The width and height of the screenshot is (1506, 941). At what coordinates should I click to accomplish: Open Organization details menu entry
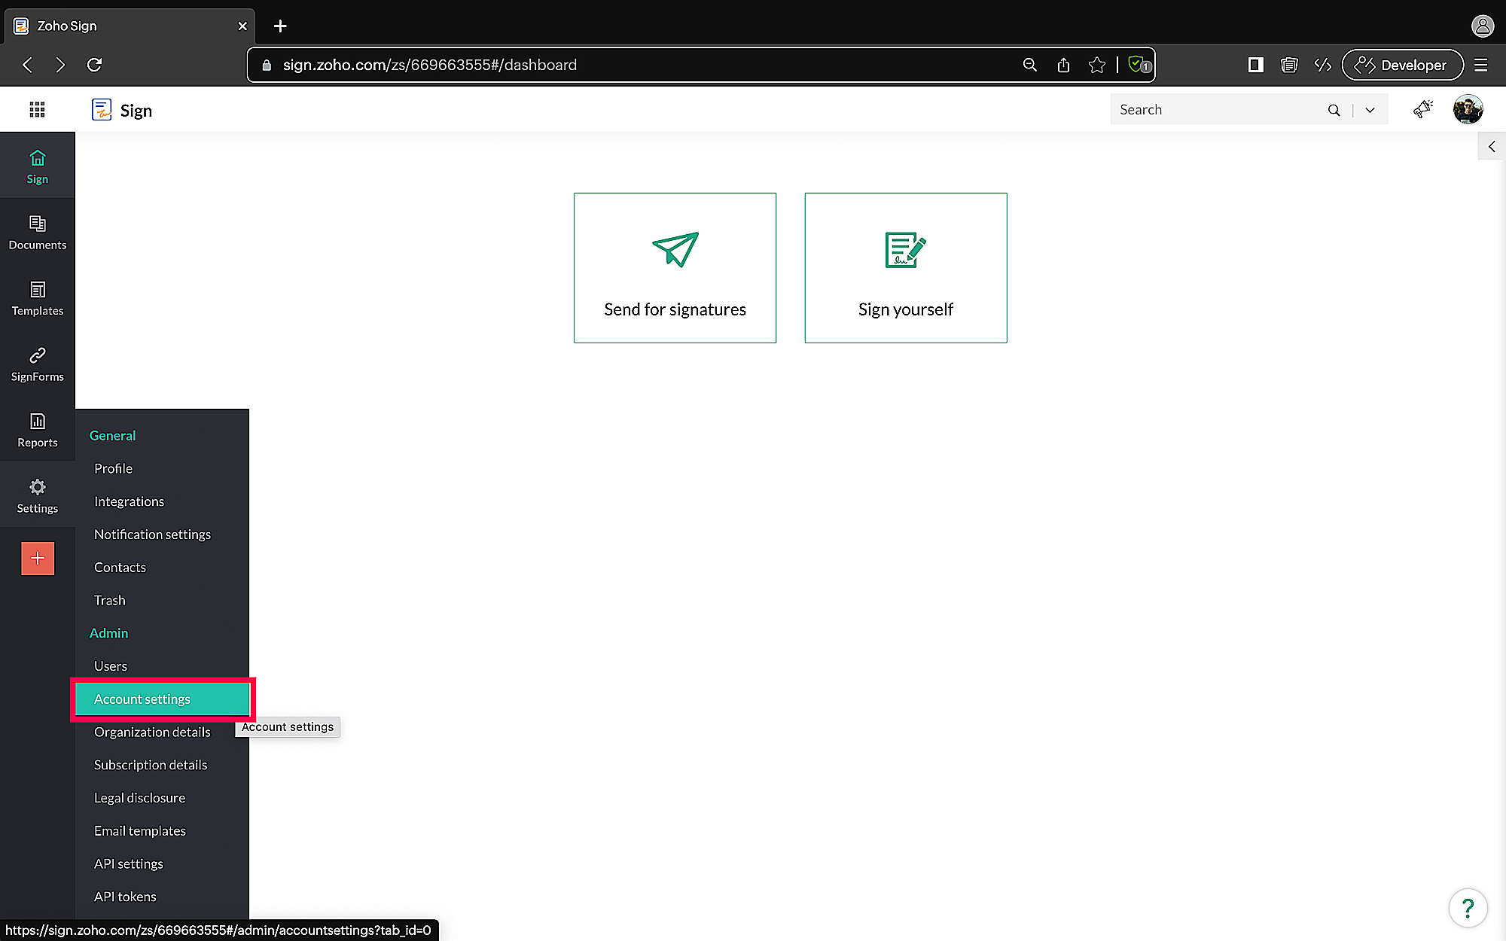coord(152,732)
